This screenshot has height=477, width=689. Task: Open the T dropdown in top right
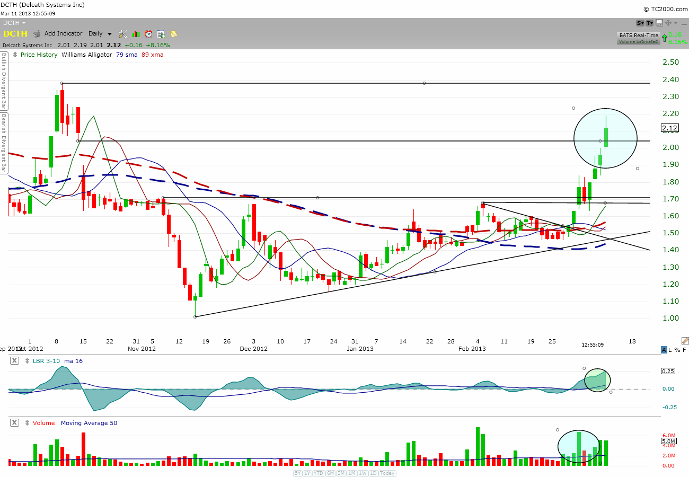pos(650,23)
